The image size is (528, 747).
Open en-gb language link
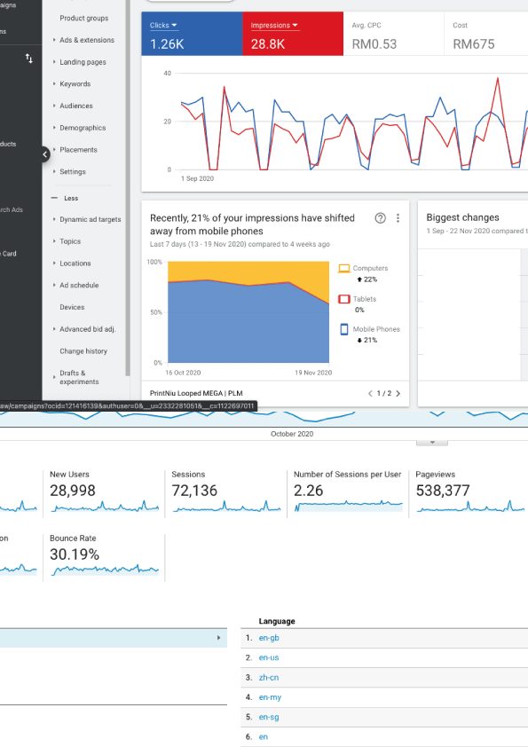click(269, 638)
